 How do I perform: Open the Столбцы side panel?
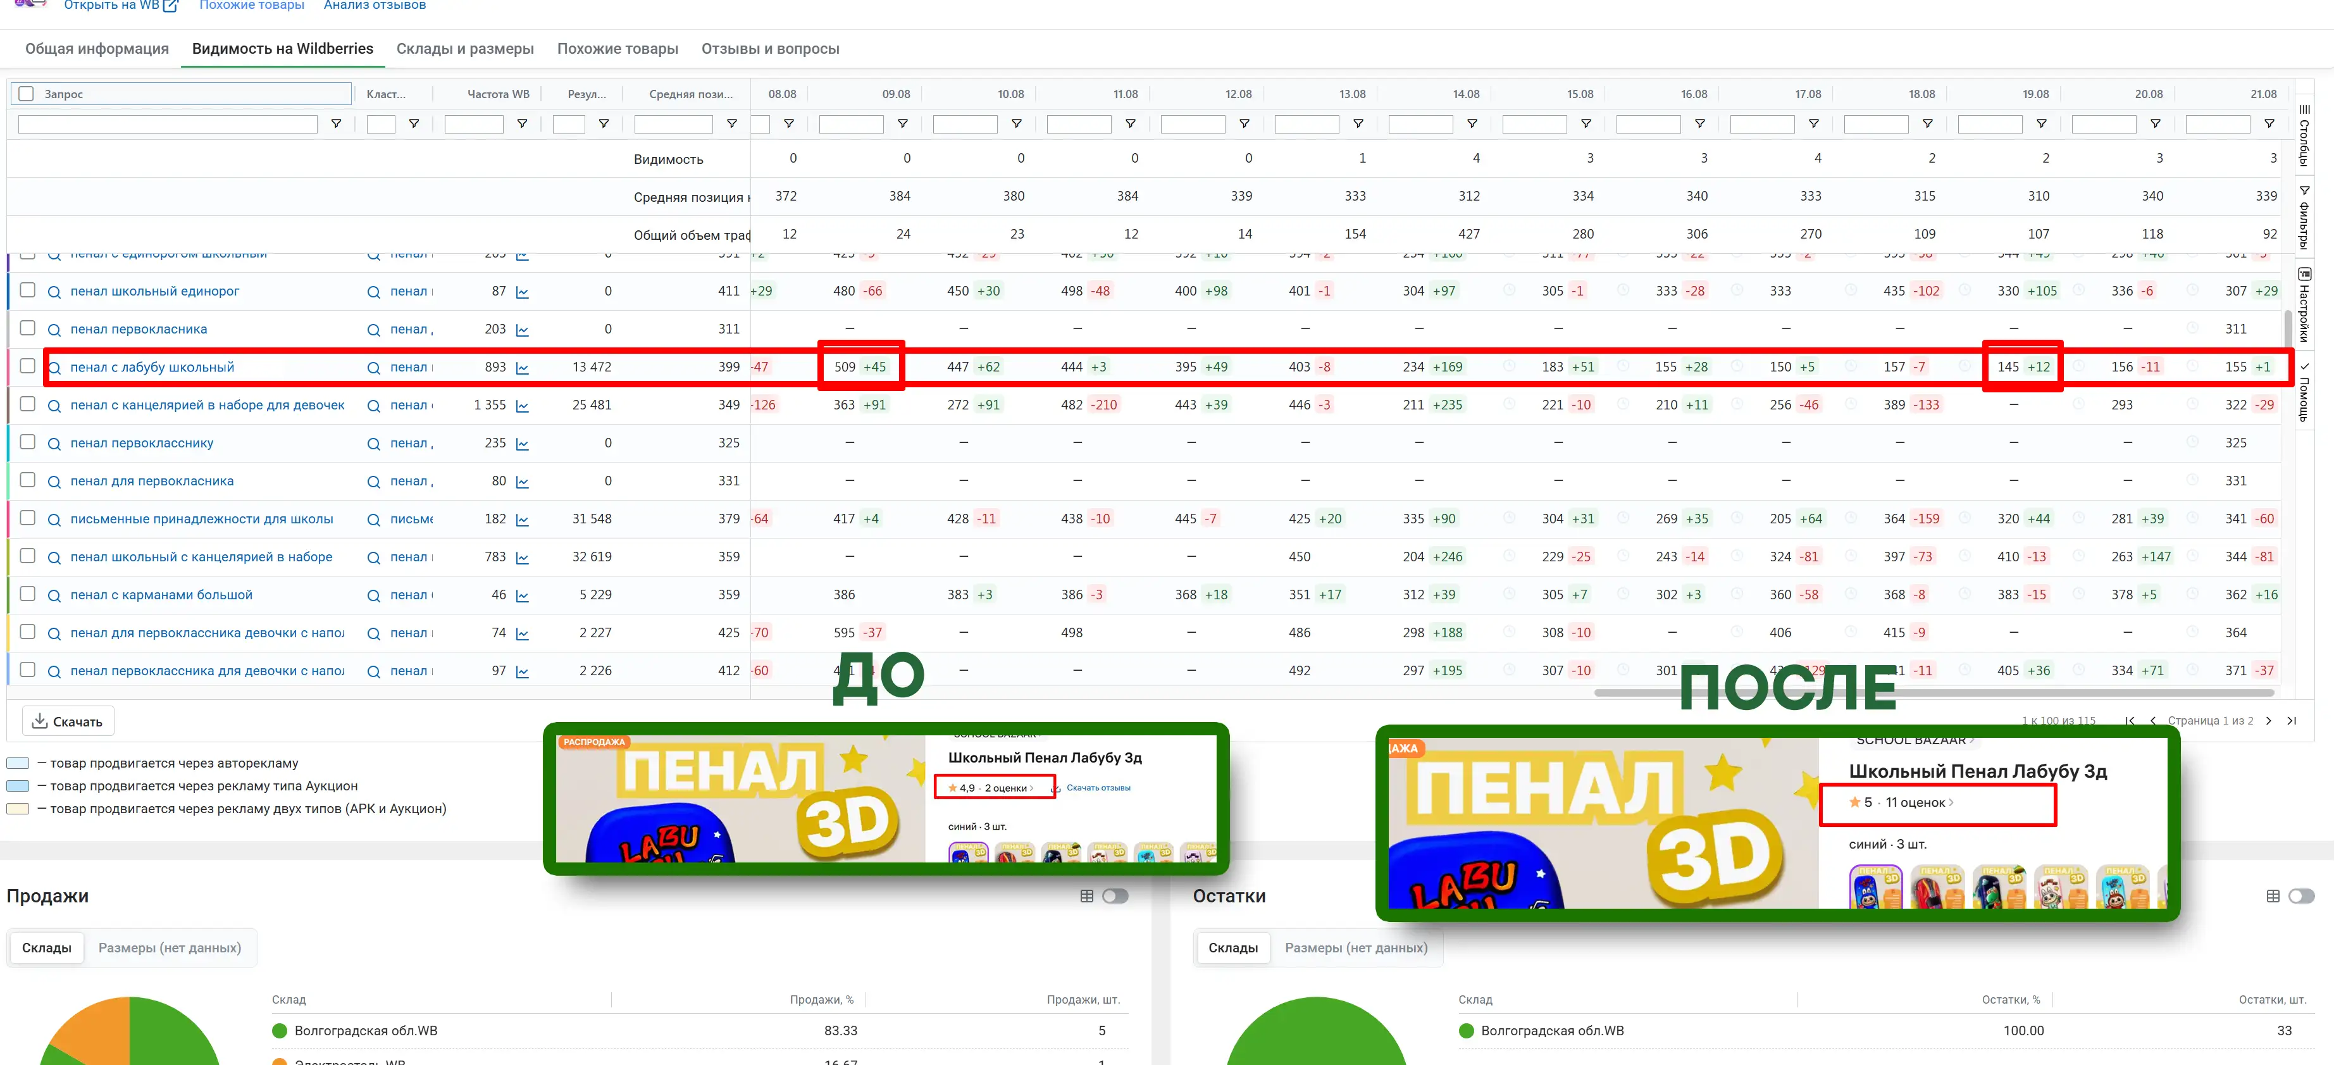point(2304,136)
